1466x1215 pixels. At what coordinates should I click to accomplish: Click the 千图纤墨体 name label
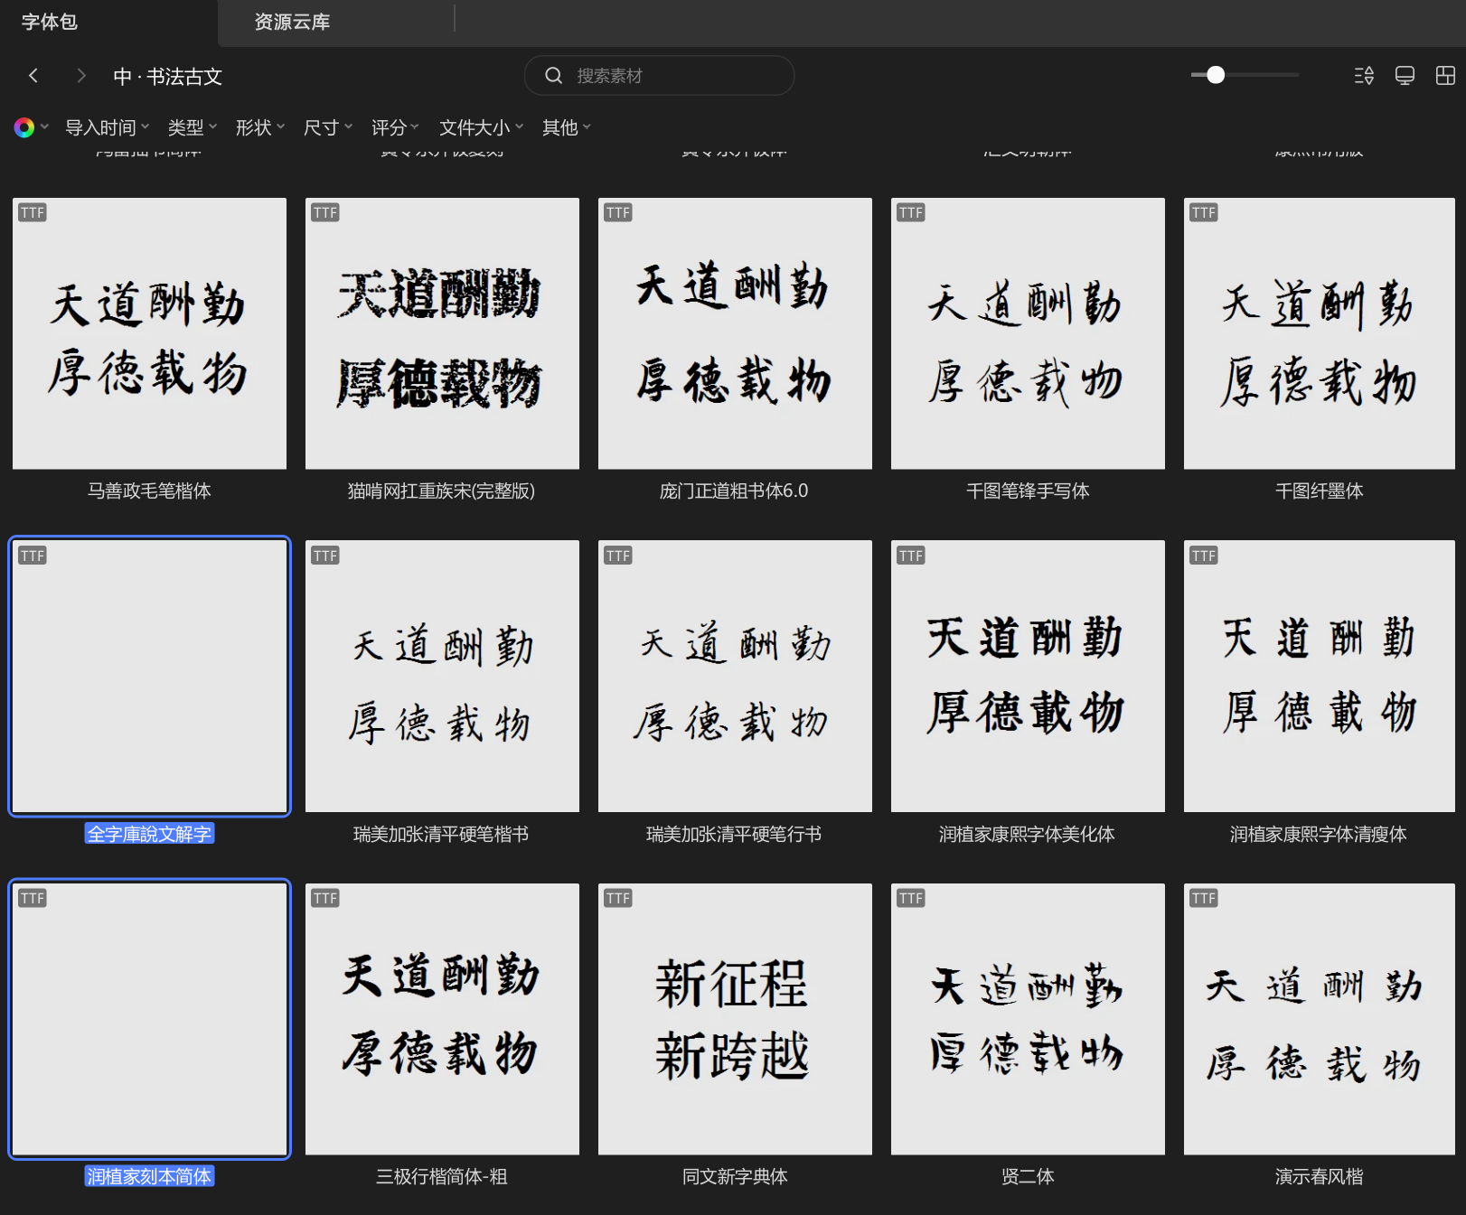pos(1320,491)
